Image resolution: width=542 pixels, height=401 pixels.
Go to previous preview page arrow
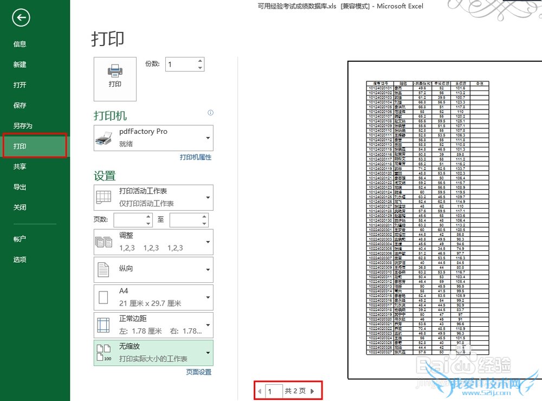point(260,391)
